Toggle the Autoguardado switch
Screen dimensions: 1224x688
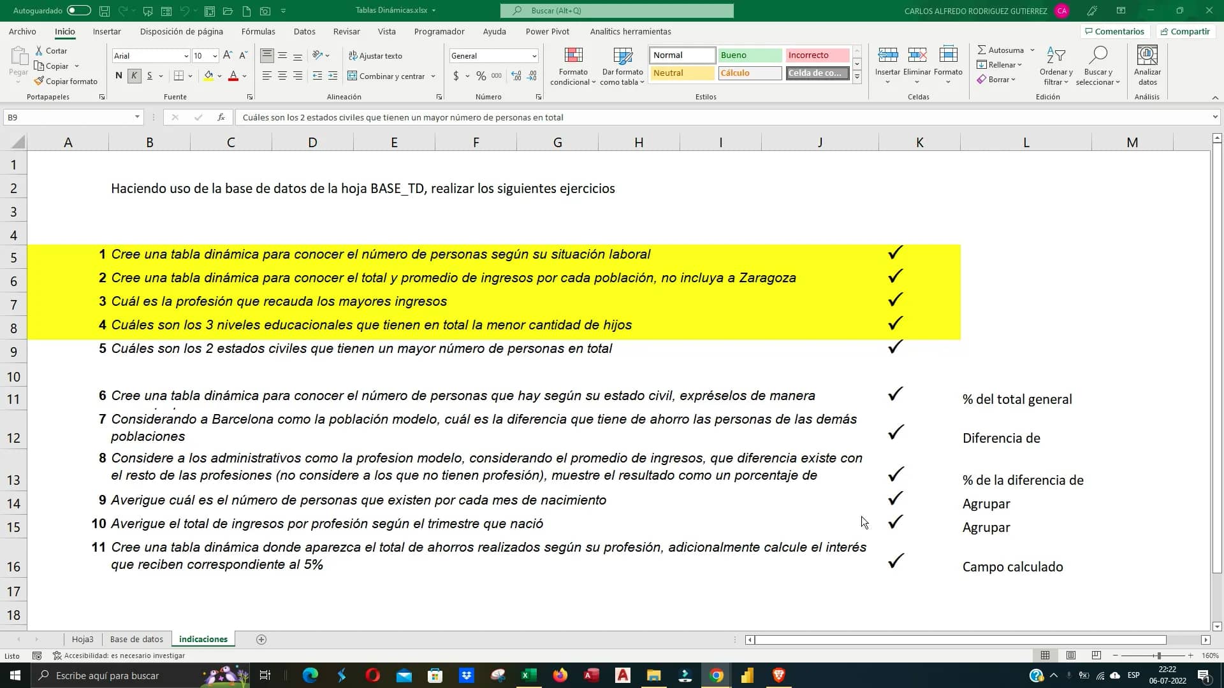click(x=78, y=11)
